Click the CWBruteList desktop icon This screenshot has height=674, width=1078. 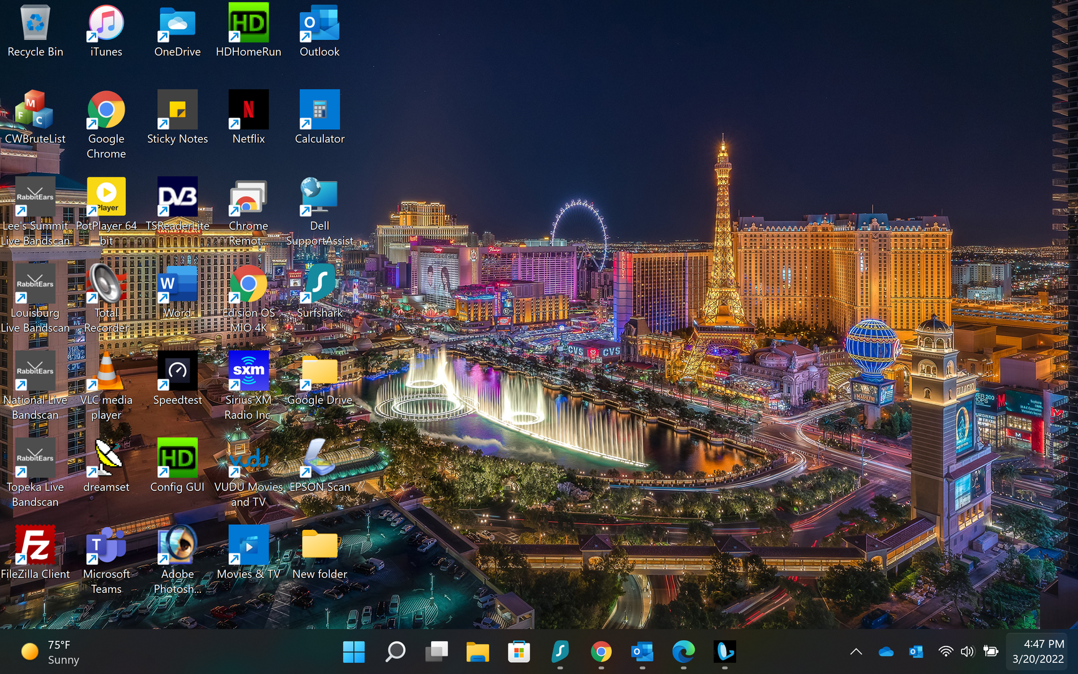[36, 118]
